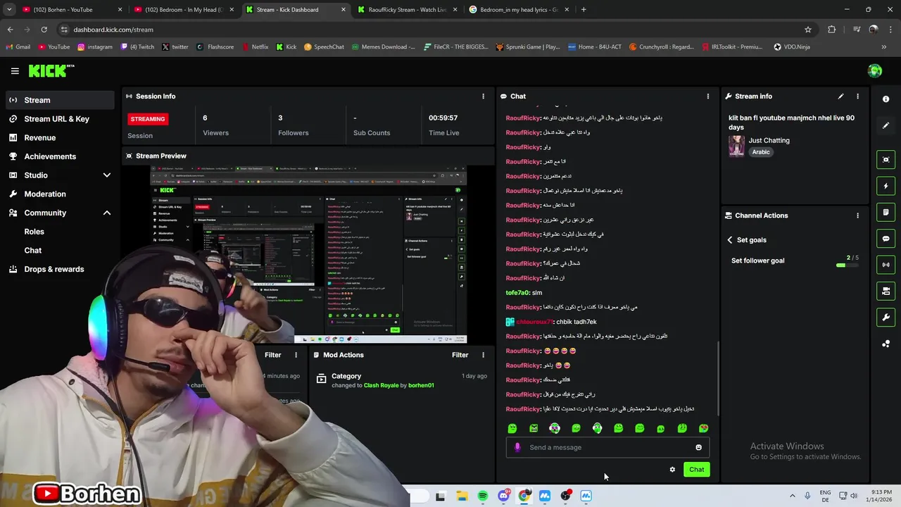The width and height of the screenshot is (901, 507).
Task: Toggle the wrench widget icon in sidebar
Action: coord(886,318)
